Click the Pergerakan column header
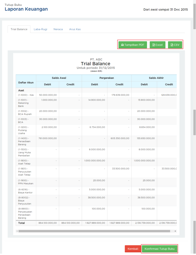Image resolution: width=196 pixels, height=255 pixels. [107, 78]
